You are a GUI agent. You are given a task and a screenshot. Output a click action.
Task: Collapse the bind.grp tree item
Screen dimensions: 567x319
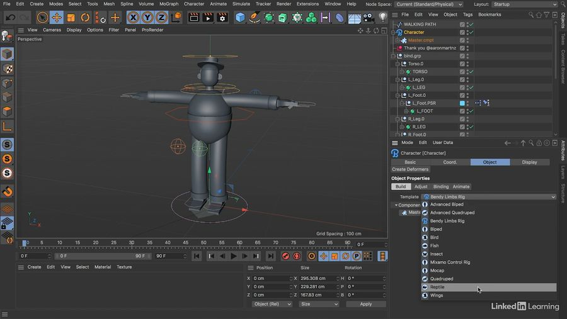tap(393, 56)
